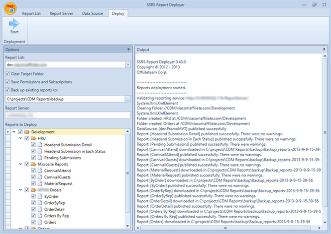The height and width of the screenshot is (234, 331).
Task: Click the 'Reports deployment started.' output line
Action: [161, 88]
